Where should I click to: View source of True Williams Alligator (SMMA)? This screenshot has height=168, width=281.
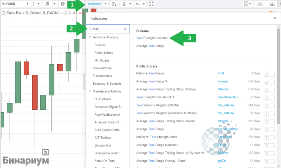pyautogui.click(x=266, y=106)
